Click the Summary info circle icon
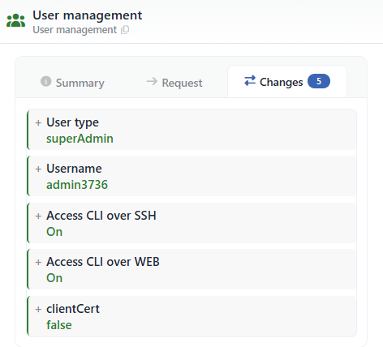 45,81
